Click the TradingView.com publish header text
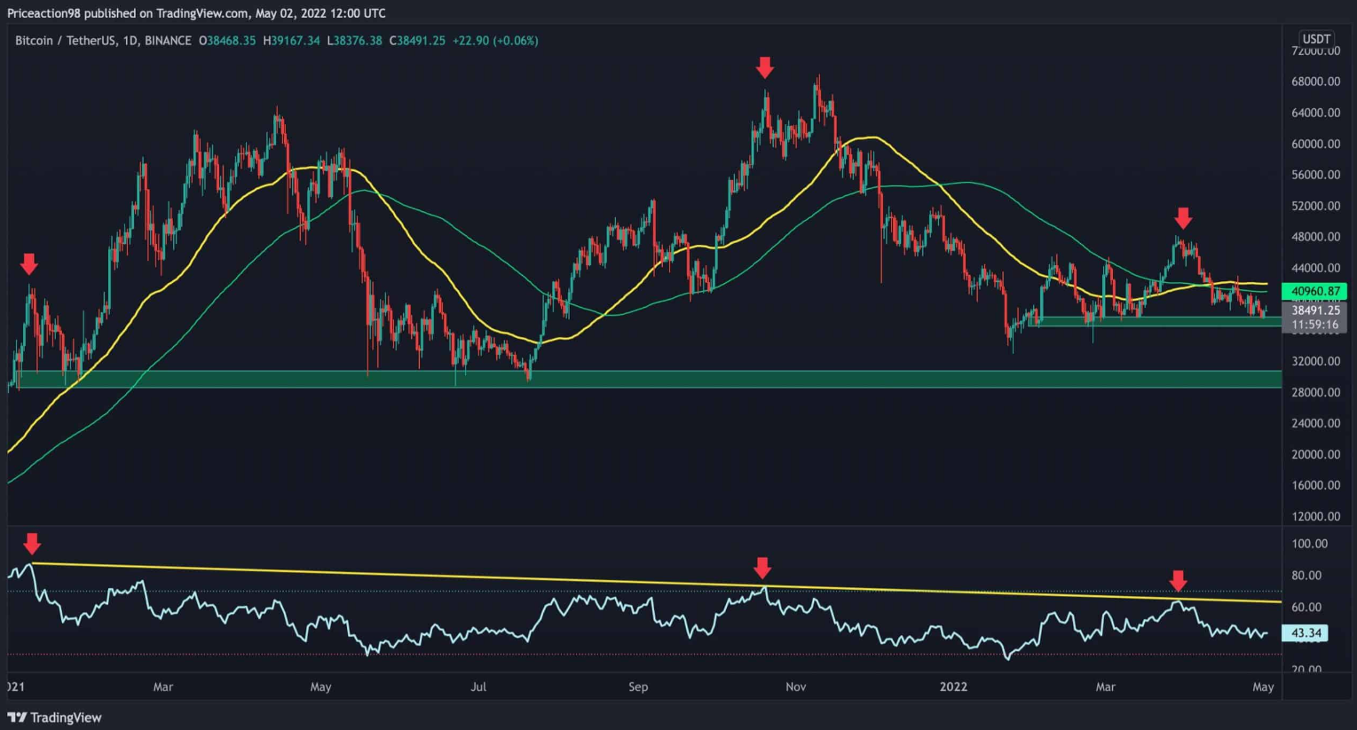This screenshot has width=1357, height=730. click(196, 13)
